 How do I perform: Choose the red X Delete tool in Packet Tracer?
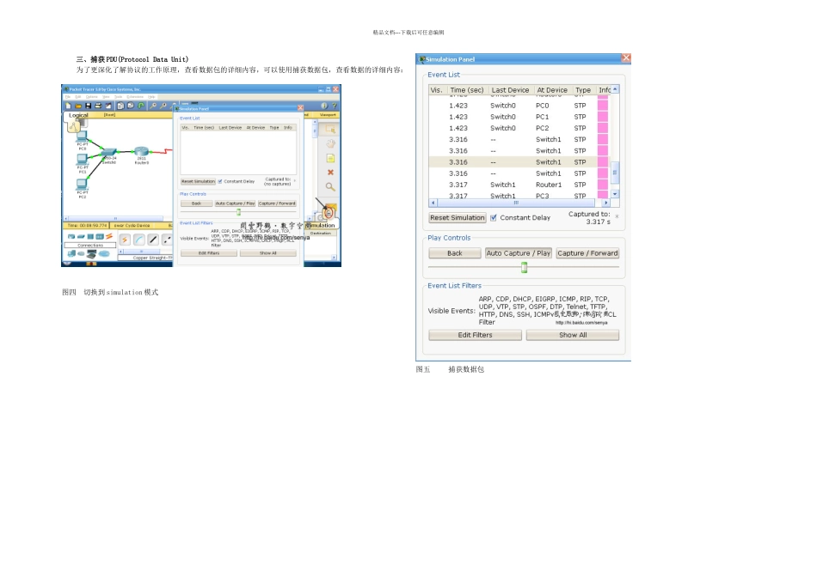click(330, 173)
